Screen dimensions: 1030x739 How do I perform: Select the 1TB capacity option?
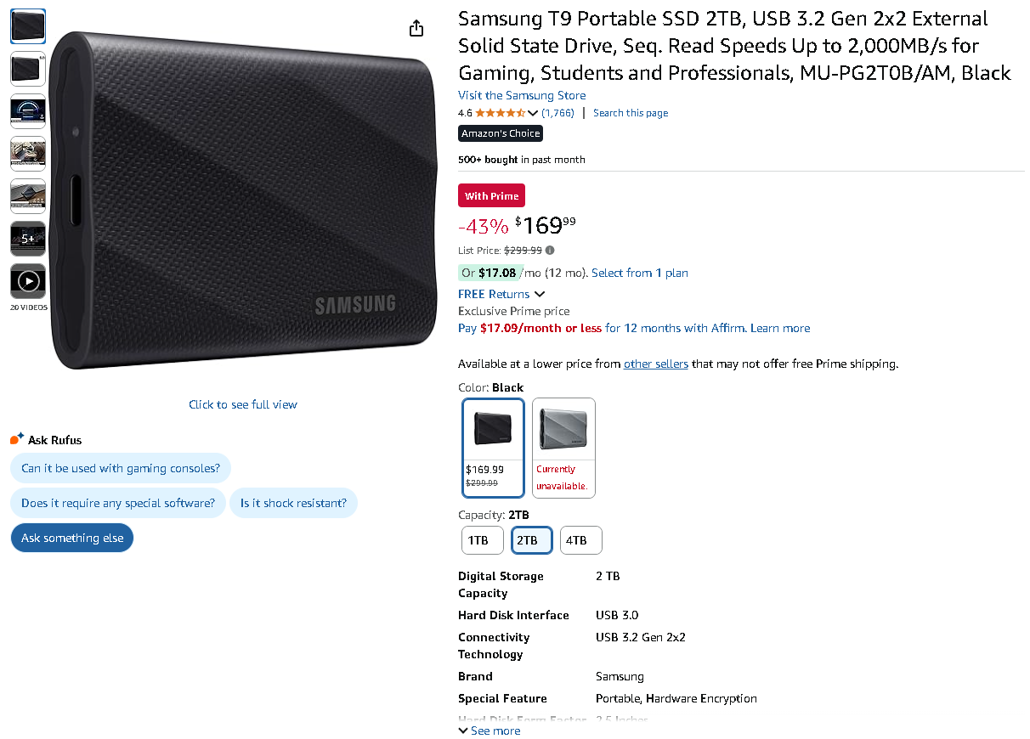coord(478,540)
